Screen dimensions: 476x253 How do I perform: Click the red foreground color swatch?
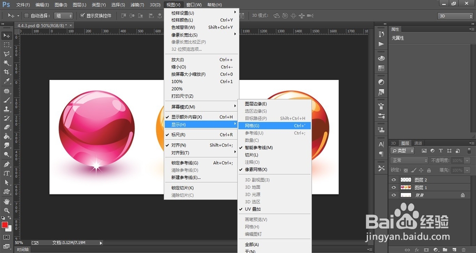[x=5, y=225]
